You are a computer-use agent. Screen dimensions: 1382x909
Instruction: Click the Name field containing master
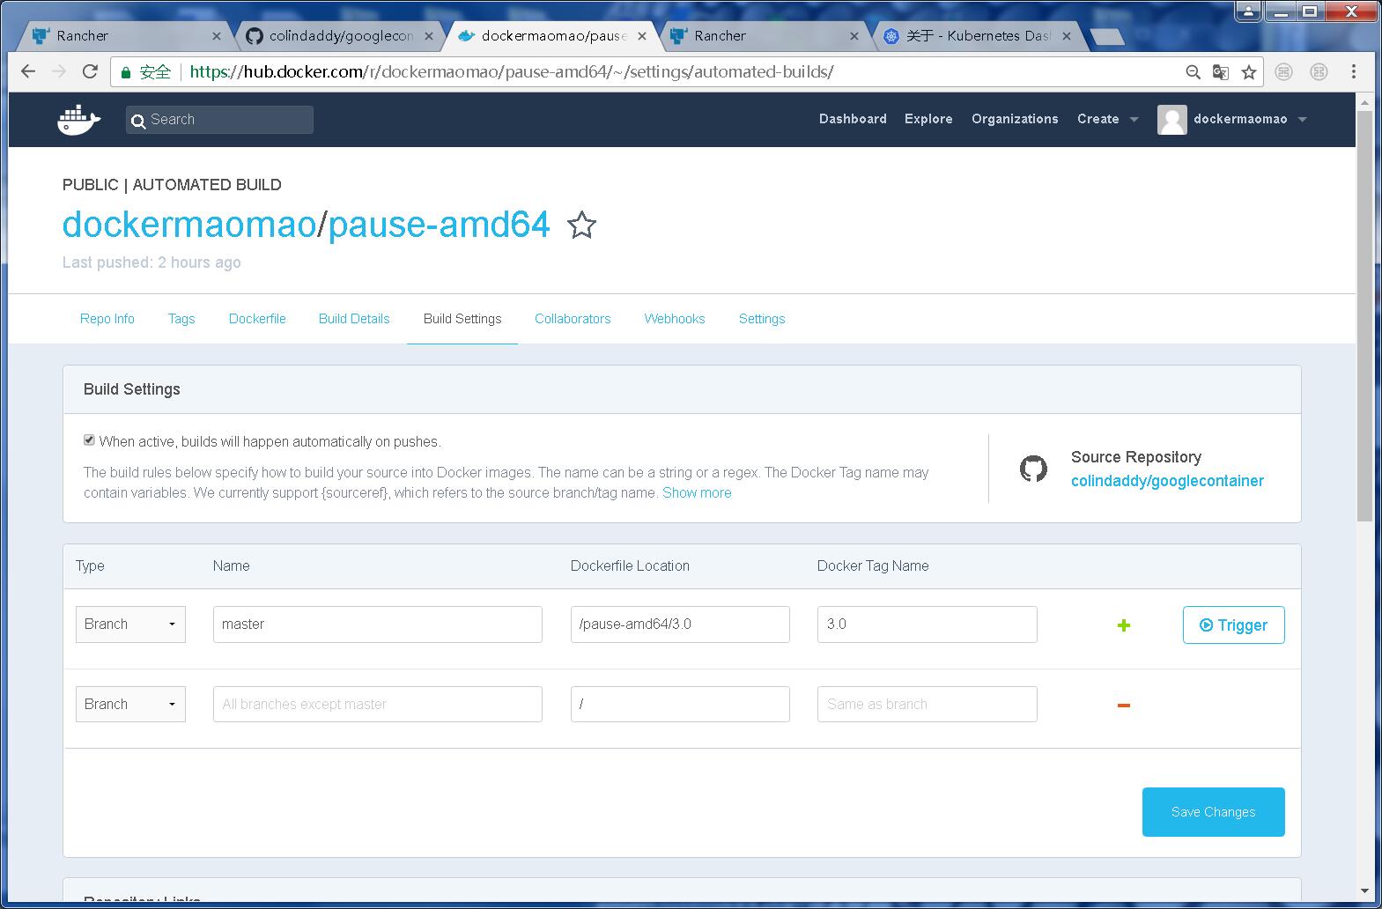coord(377,624)
